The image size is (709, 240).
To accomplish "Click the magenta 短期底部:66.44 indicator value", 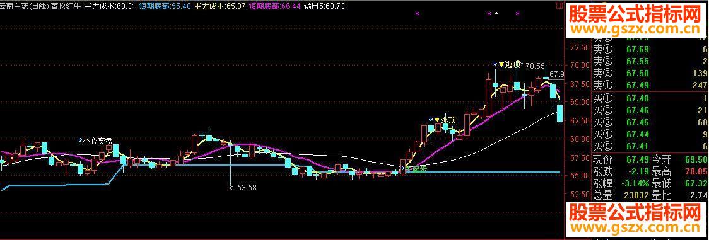I will coord(275,6).
